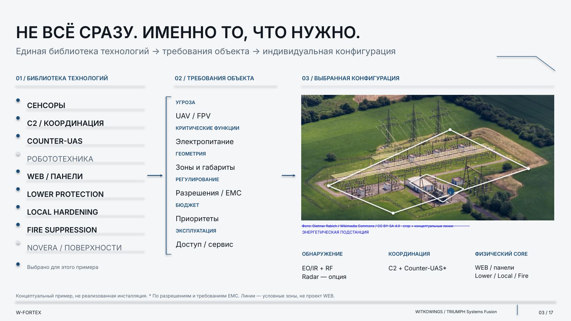Click the legend text Выбрано для этого примера
Image resolution: width=571 pixels, height=321 pixels.
(x=62, y=267)
